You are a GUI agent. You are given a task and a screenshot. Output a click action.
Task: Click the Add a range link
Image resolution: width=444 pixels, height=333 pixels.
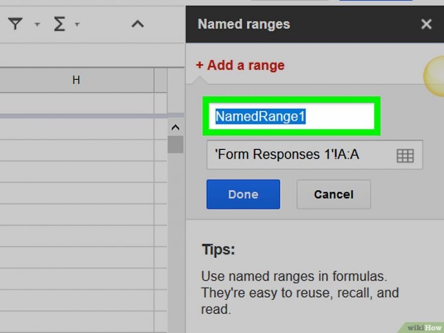(x=240, y=65)
